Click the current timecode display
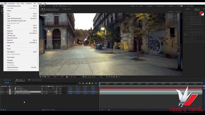The width and height of the screenshot is (205, 115). point(7,83)
